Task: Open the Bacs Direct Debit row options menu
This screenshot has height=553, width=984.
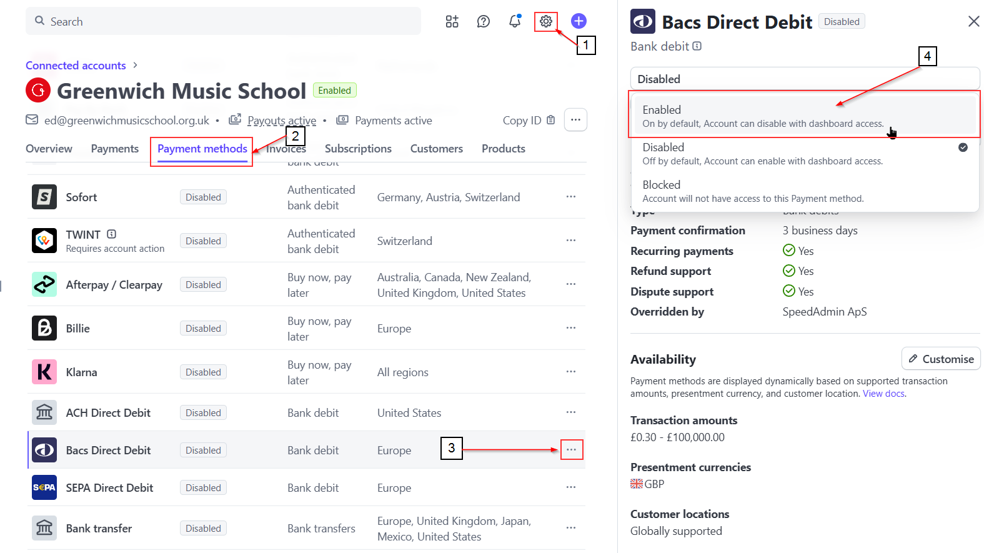Action: 571,450
